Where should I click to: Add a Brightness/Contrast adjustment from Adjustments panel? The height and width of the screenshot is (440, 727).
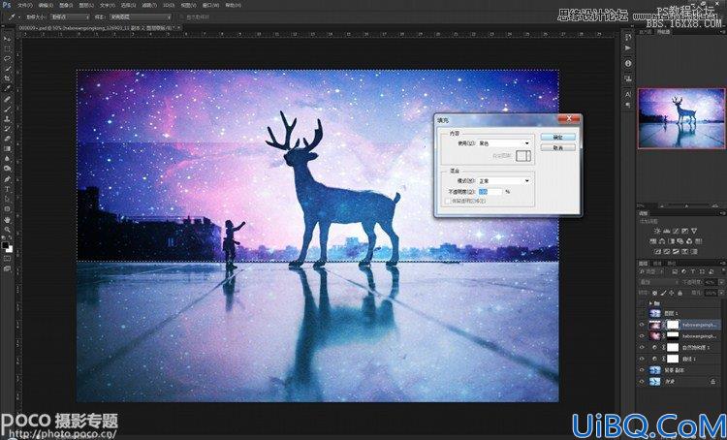point(657,231)
